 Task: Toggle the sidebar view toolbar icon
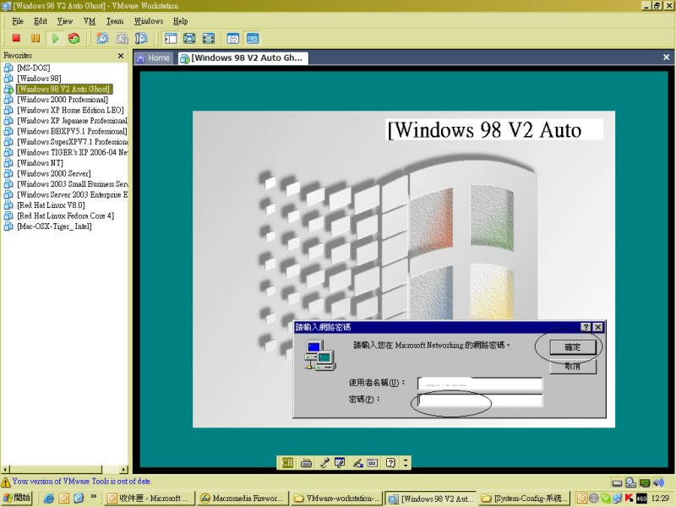click(171, 38)
